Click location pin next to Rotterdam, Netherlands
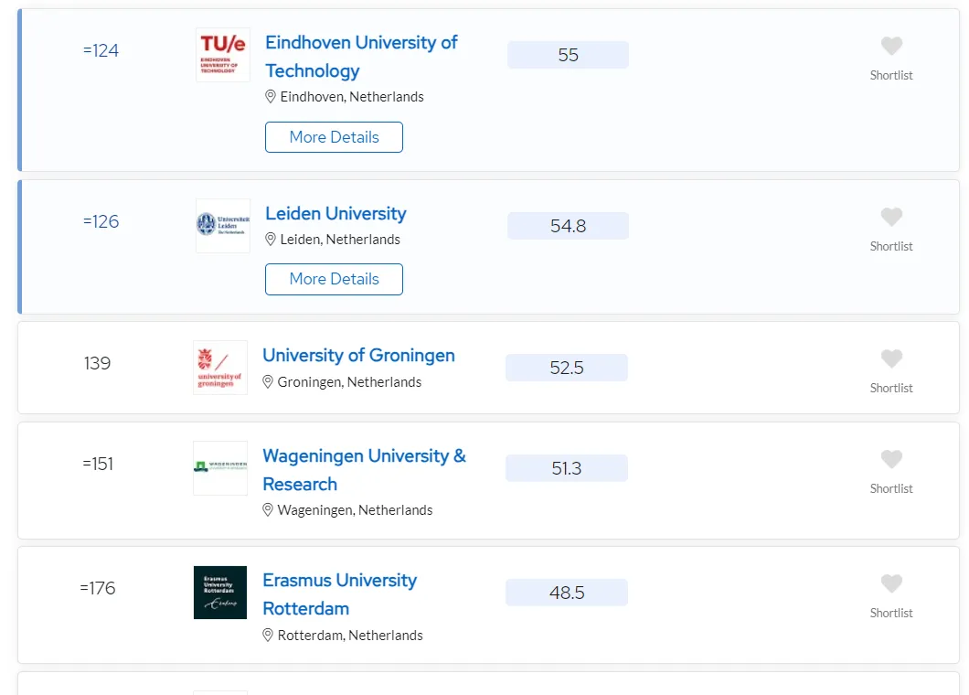 268,635
